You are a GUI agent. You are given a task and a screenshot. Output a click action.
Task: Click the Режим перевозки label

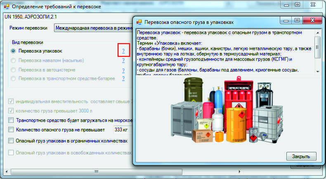tap(28, 28)
